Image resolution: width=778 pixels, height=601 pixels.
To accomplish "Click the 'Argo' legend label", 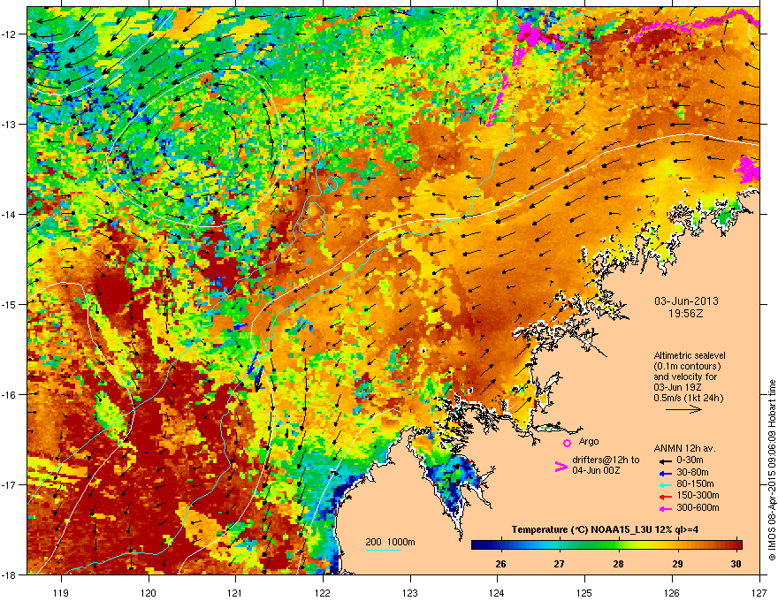I will point(589,441).
